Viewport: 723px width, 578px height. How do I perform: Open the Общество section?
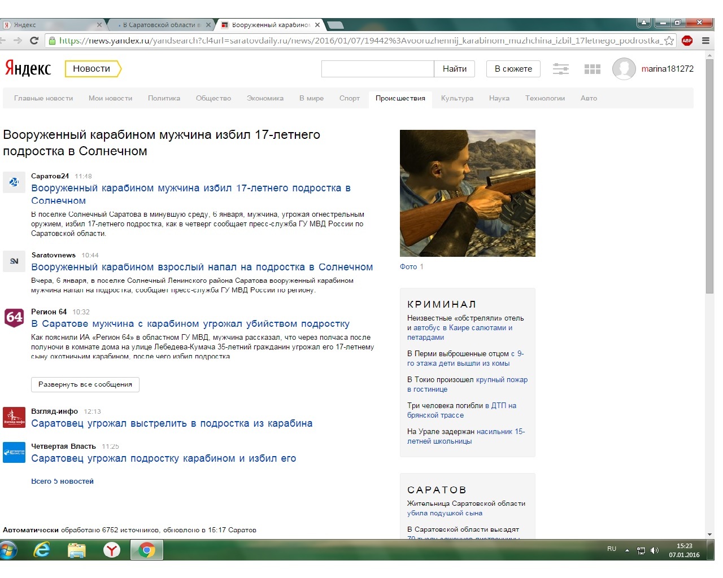pyautogui.click(x=214, y=98)
